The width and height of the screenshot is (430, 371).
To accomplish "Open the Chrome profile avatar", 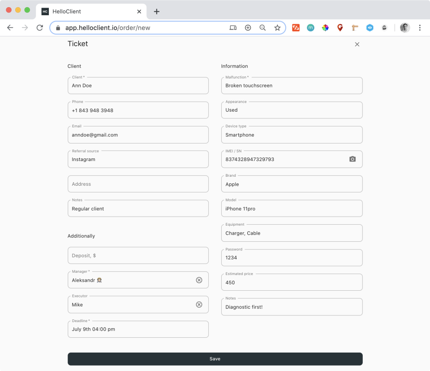I will pyautogui.click(x=405, y=28).
